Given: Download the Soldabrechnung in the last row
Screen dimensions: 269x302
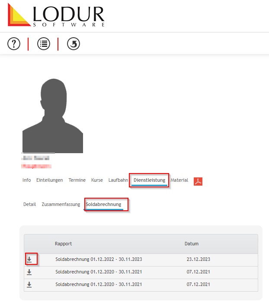Looking at the screenshot, I should coord(29,284).
